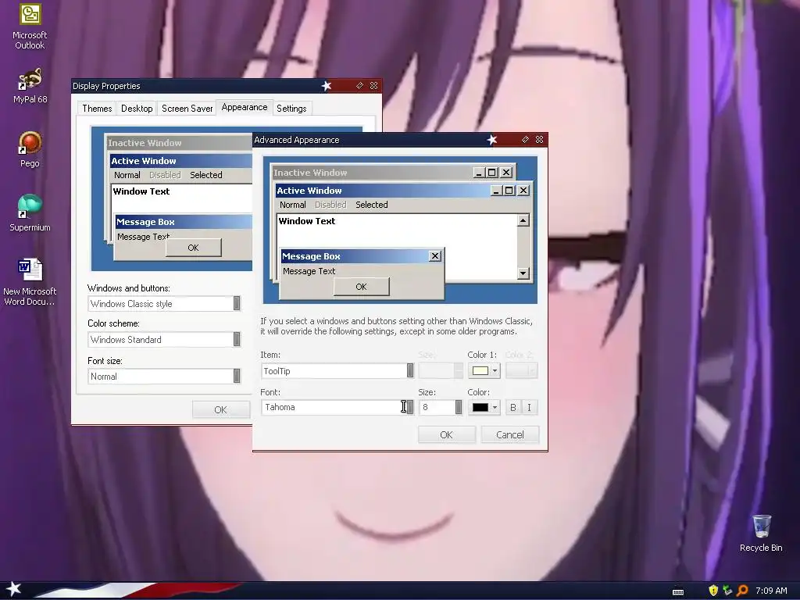Screen dimensions: 800x600
Task: Click the Active Window minimize button in preview
Action: click(x=497, y=191)
